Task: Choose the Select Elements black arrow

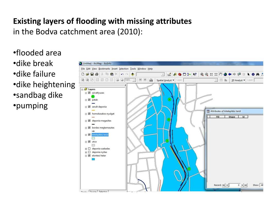Action: pyautogui.click(x=249, y=74)
